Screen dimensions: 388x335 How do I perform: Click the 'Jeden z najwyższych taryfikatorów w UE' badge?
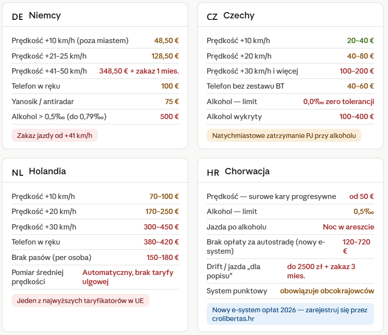(80, 301)
